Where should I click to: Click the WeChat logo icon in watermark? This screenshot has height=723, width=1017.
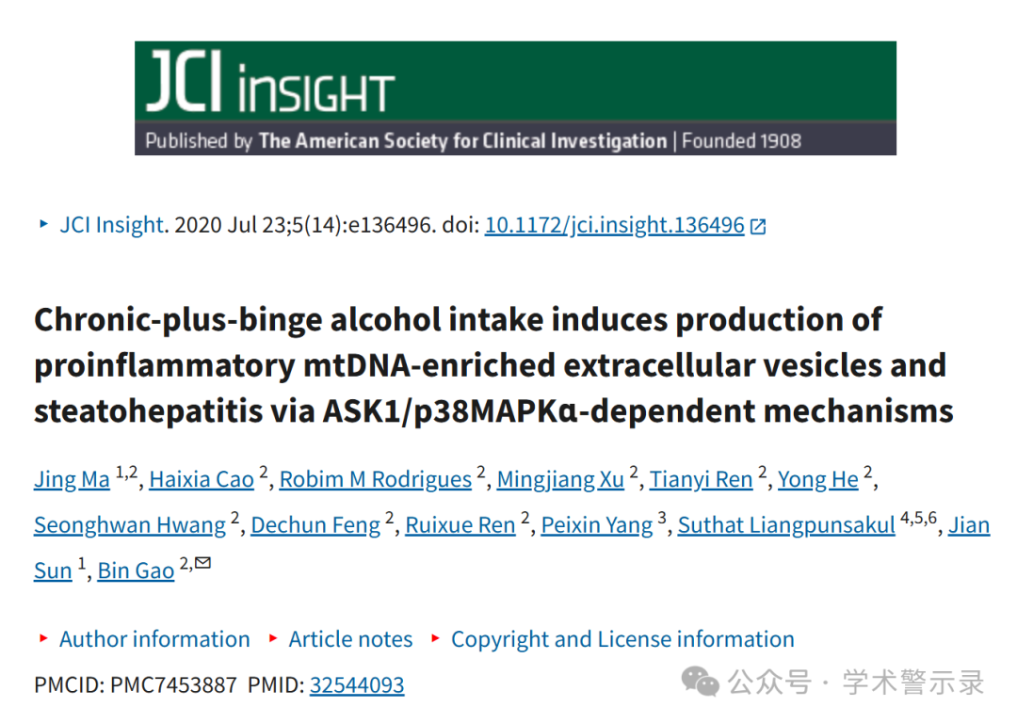click(x=700, y=681)
